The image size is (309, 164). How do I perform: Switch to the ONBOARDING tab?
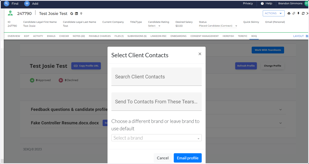pyautogui.click(x=178, y=36)
